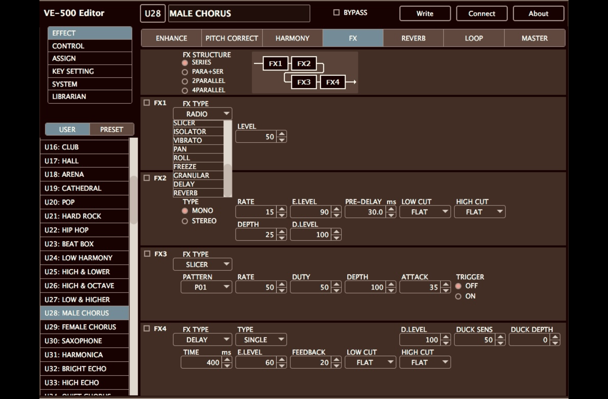The height and width of the screenshot is (399, 608).
Task: Open the ASSIGN section
Action: (x=90, y=58)
